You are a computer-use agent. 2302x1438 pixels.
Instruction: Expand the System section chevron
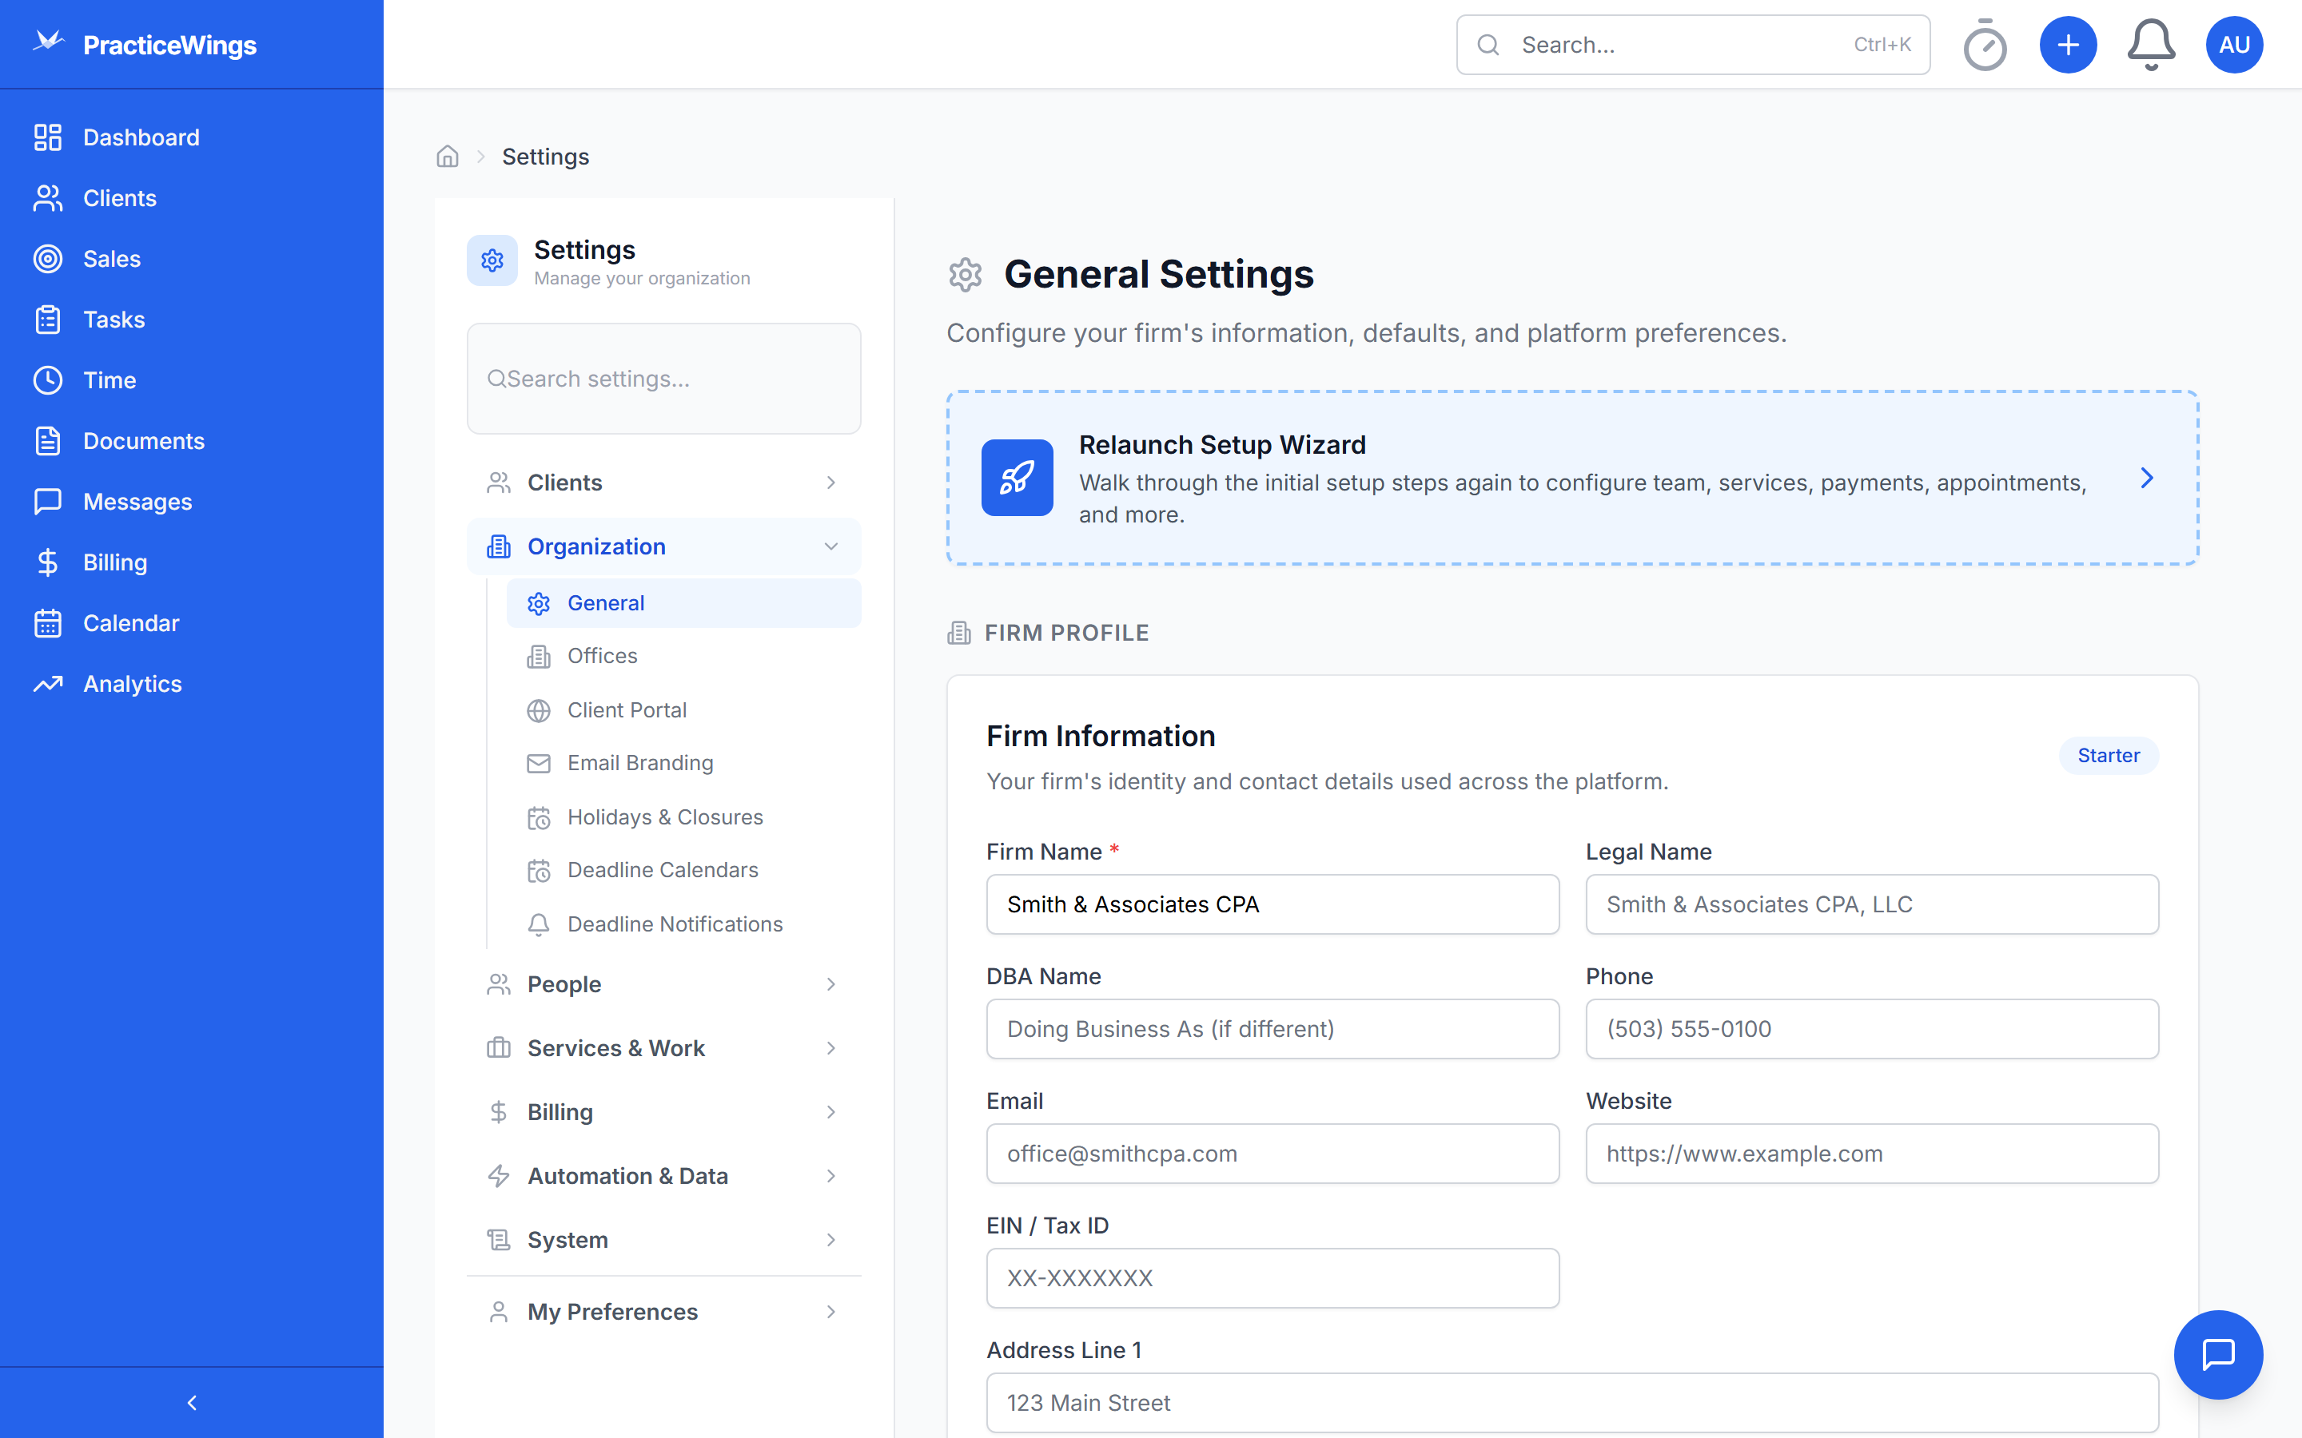click(830, 1240)
